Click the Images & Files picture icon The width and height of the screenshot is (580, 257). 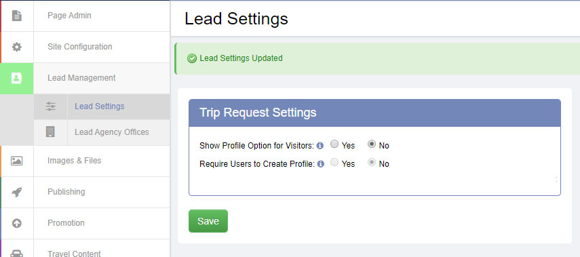pos(17,161)
